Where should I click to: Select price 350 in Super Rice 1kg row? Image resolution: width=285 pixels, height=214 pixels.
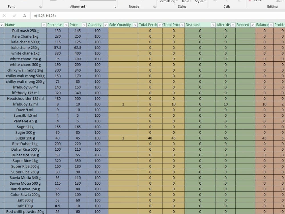click(78, 161)
